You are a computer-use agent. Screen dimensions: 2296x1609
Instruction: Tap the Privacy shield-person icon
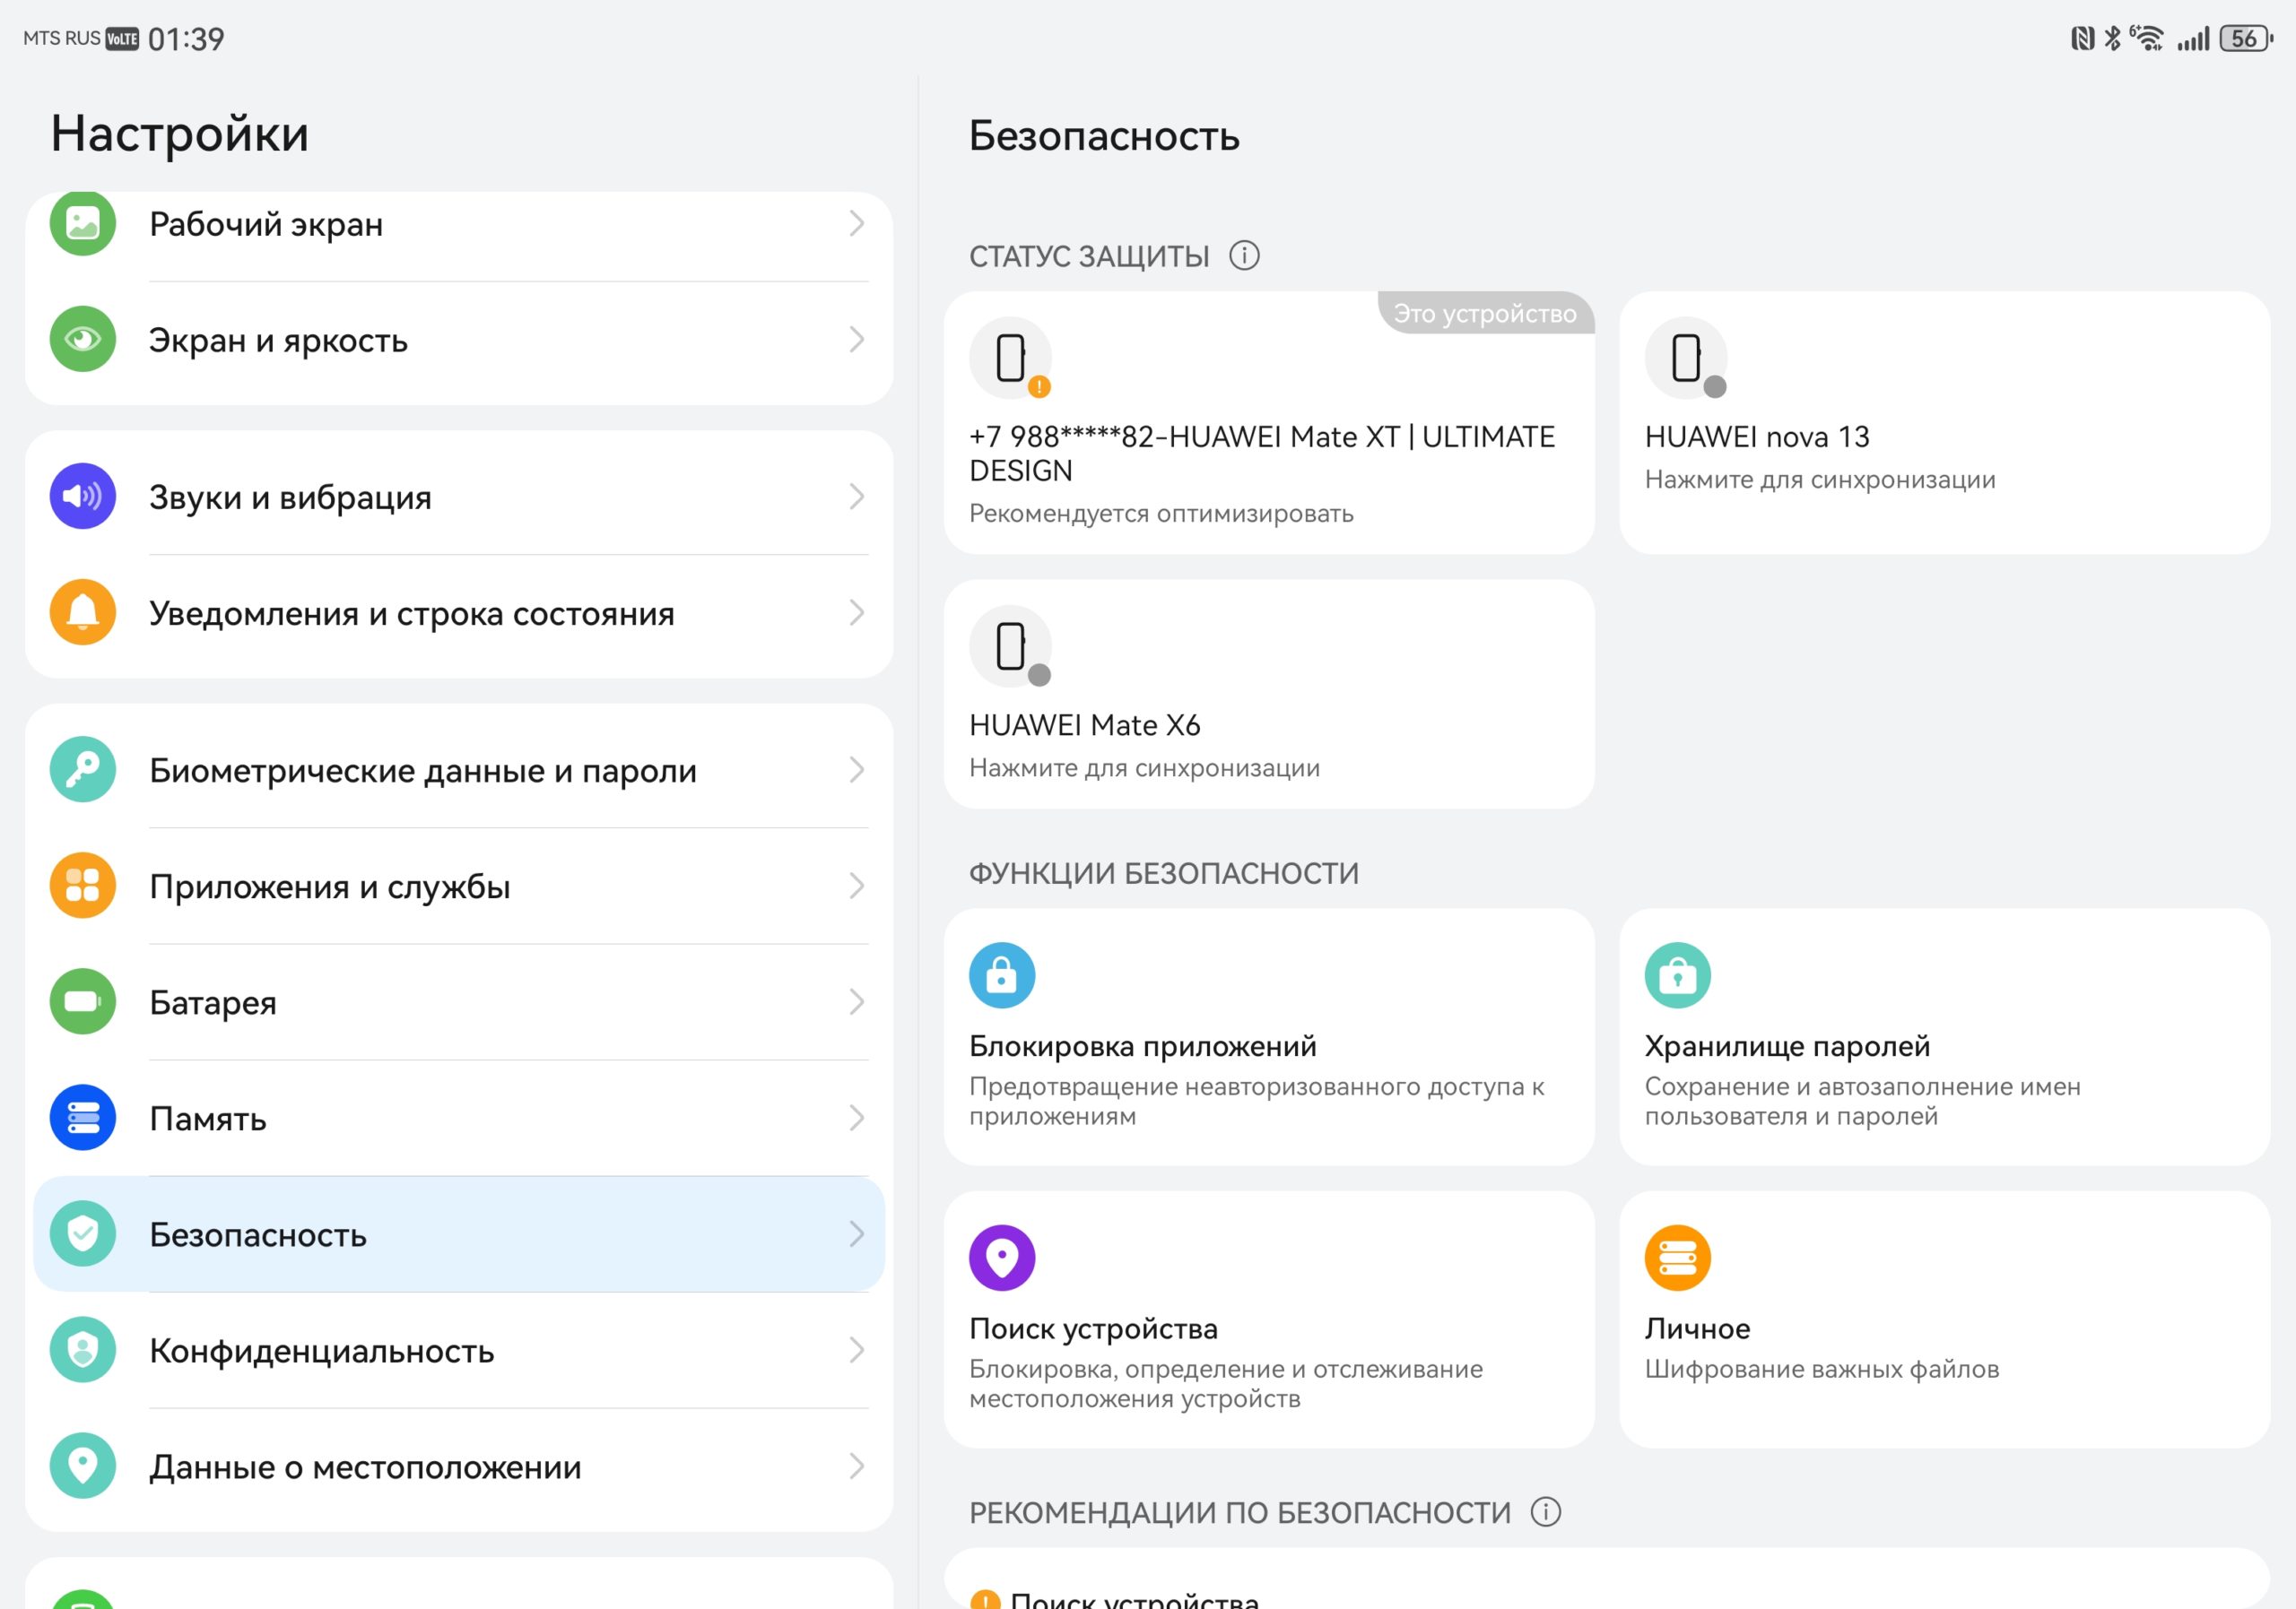pyautogui.click(x=83, y=1349)
